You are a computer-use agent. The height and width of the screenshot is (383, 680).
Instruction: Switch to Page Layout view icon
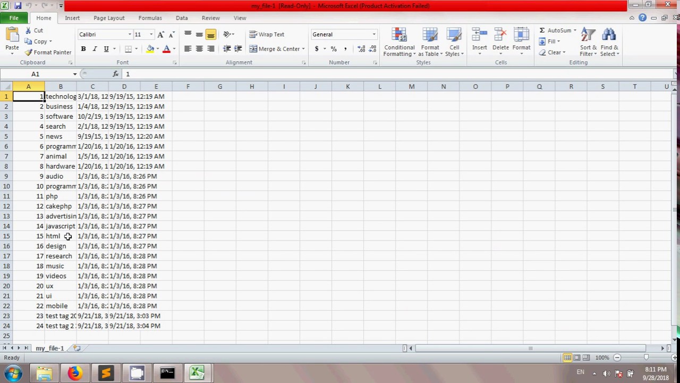(x=576, y=357)
